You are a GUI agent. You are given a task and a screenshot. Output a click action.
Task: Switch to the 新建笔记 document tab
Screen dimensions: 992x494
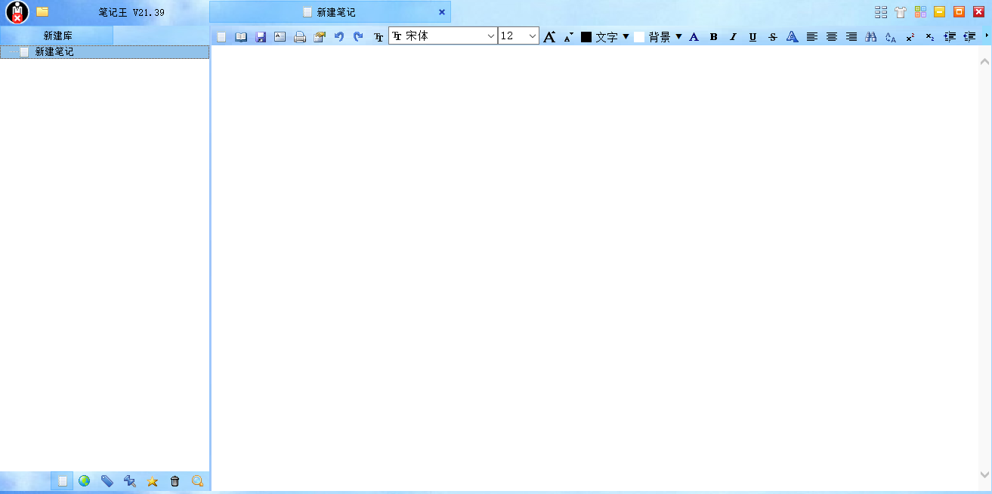point(335,12)
